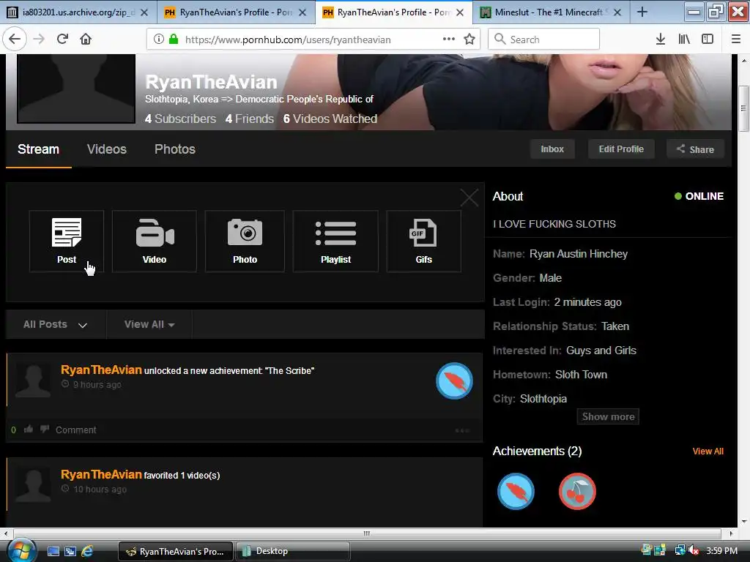Close the Mineslut browser tab
The image size is (750, 562).
coord(617,12)
